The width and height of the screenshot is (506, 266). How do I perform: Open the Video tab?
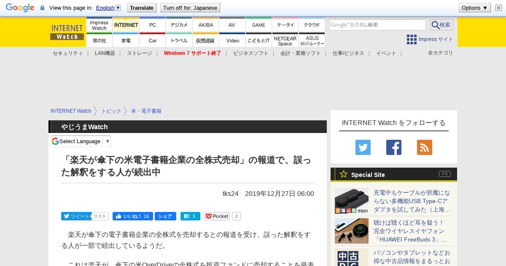(x=232, y=41)
